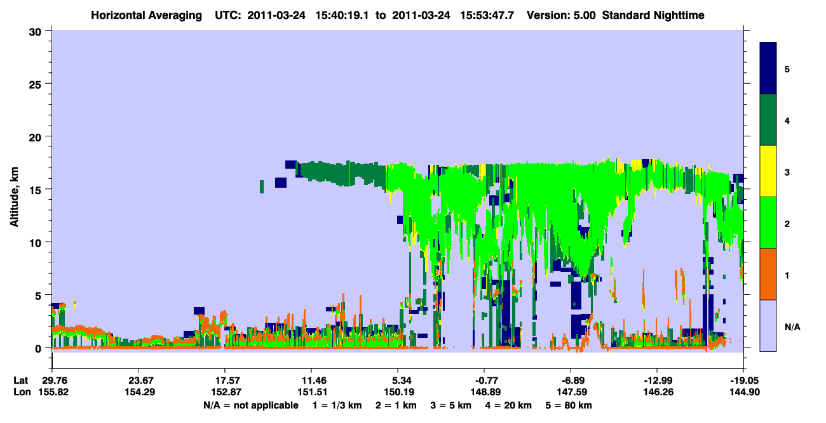The image size is (826, 423).
Task: Click the light green level 2 color segment
Action: click(768, 222)
